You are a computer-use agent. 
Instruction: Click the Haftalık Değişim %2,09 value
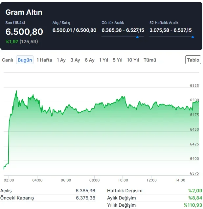click(195, 191)
